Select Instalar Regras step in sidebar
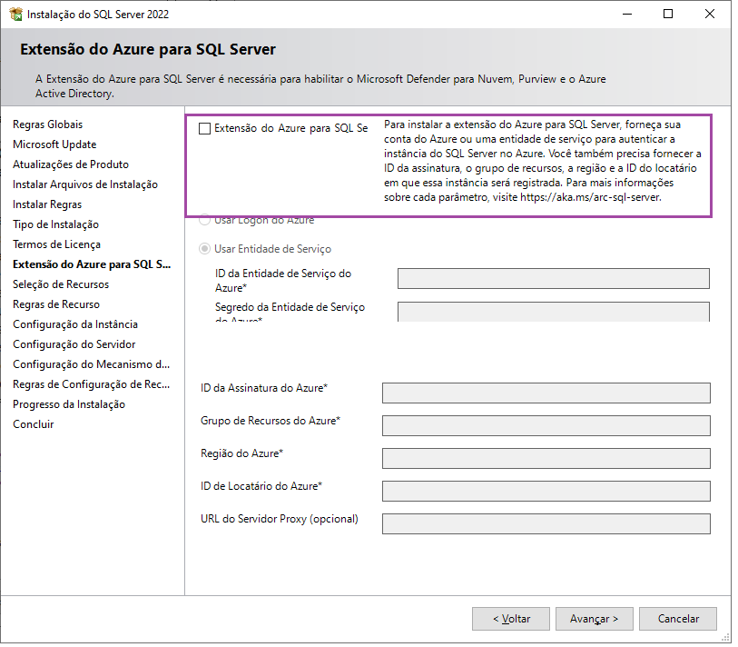Screen dimensions: 738x647 [x=47, y=204]
